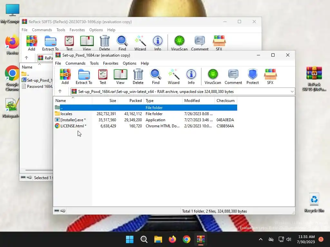Click SFX icon in RePack SOFTS window
The height and width of the screenshot is (247, 330).
(219, 43)
